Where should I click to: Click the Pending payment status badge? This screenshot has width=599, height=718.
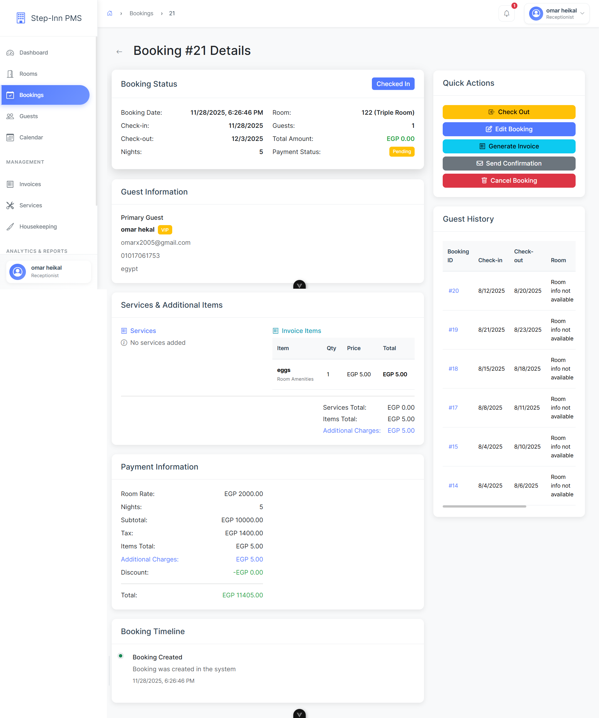(402, 152)
